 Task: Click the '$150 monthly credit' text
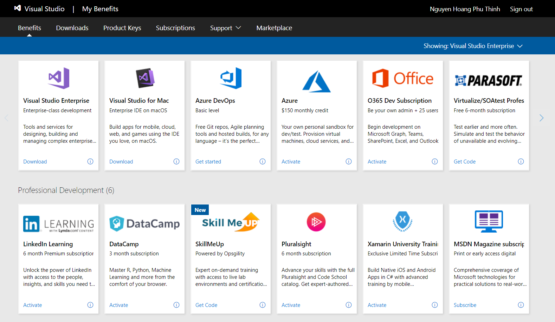point(305,110)
